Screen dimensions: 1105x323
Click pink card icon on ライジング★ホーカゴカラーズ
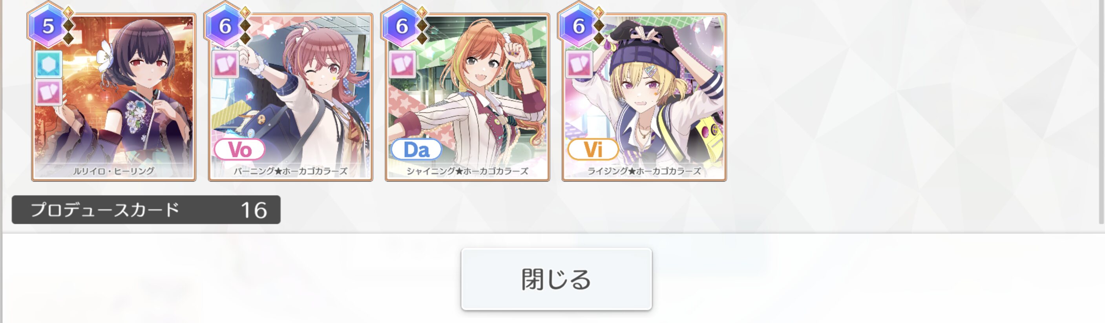(579, 64)
